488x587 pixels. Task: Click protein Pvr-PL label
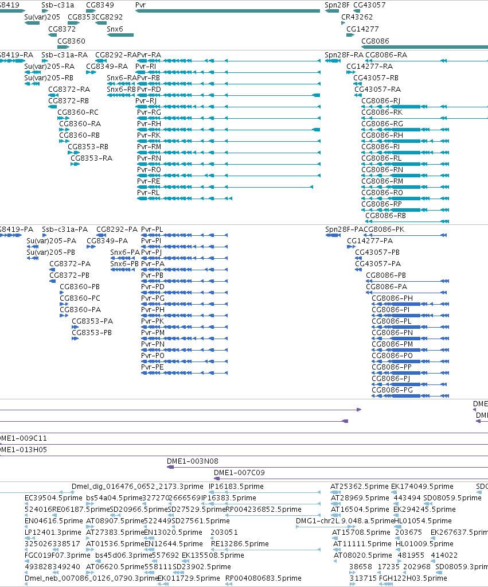[x=152, y=229]
